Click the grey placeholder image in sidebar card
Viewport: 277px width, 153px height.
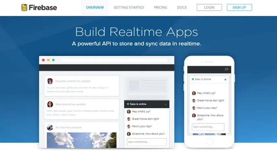click(134, 85)
